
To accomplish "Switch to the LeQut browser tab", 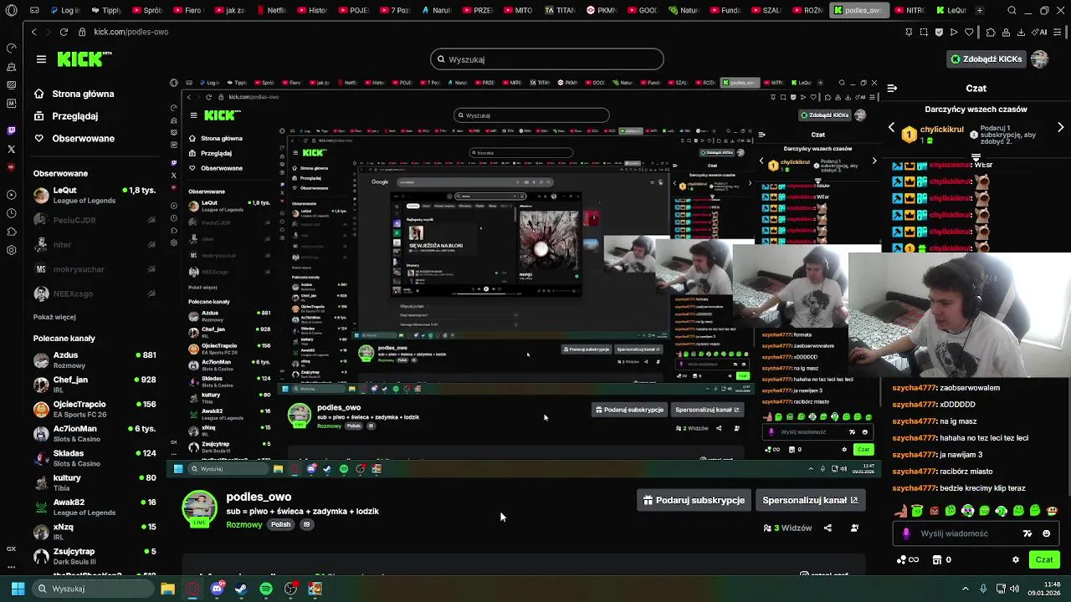I will click(x=951, y=11).
